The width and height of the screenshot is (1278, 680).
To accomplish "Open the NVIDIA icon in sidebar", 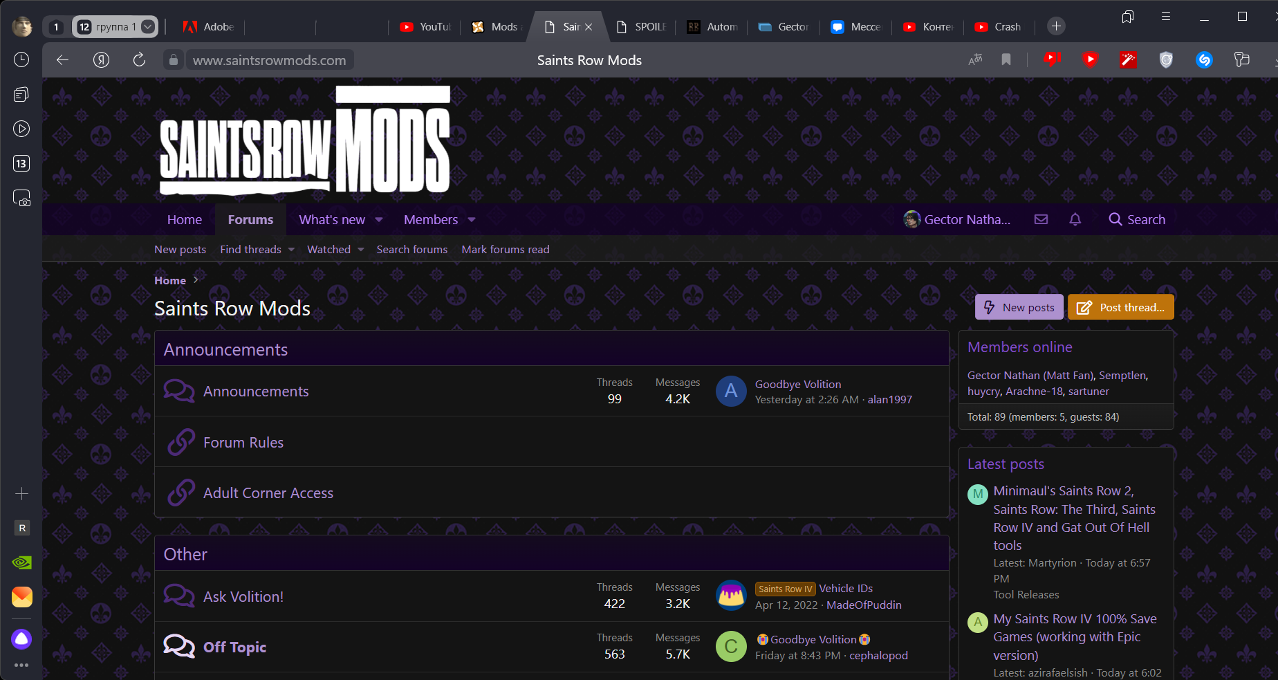I will 21,562.
